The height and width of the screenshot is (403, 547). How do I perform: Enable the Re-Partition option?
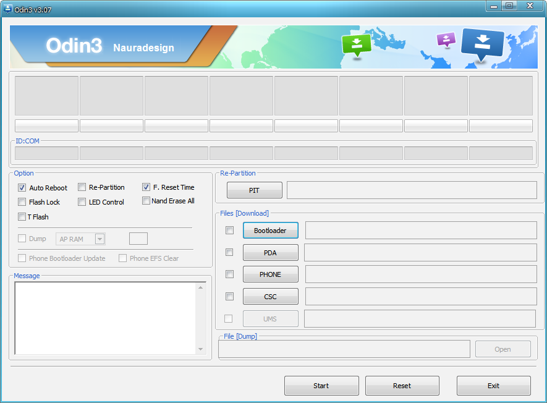82,187
